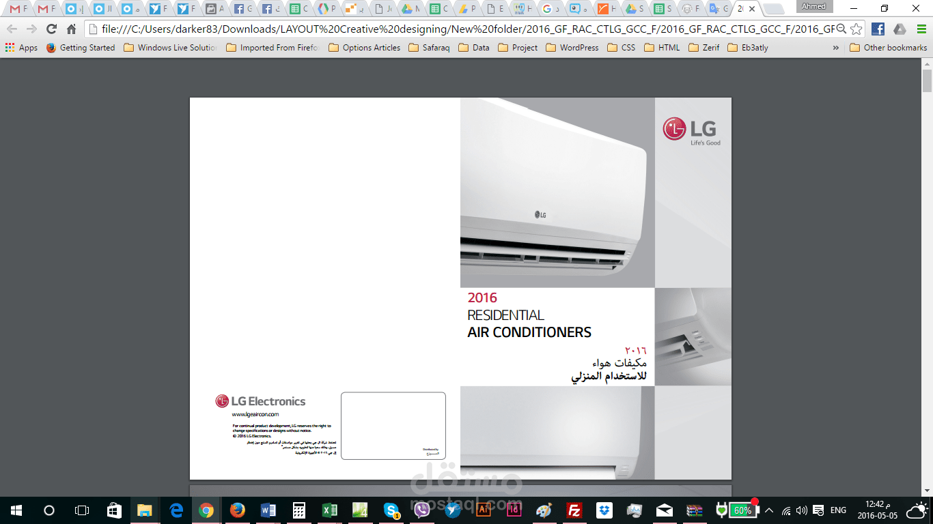Click the zoom magnifier icon in address bar
Screen dimensions: 933x524
click(x=841, y=29)
